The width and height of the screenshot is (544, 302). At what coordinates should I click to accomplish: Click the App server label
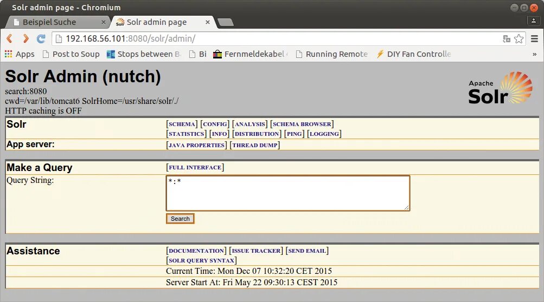coord(30,145)
